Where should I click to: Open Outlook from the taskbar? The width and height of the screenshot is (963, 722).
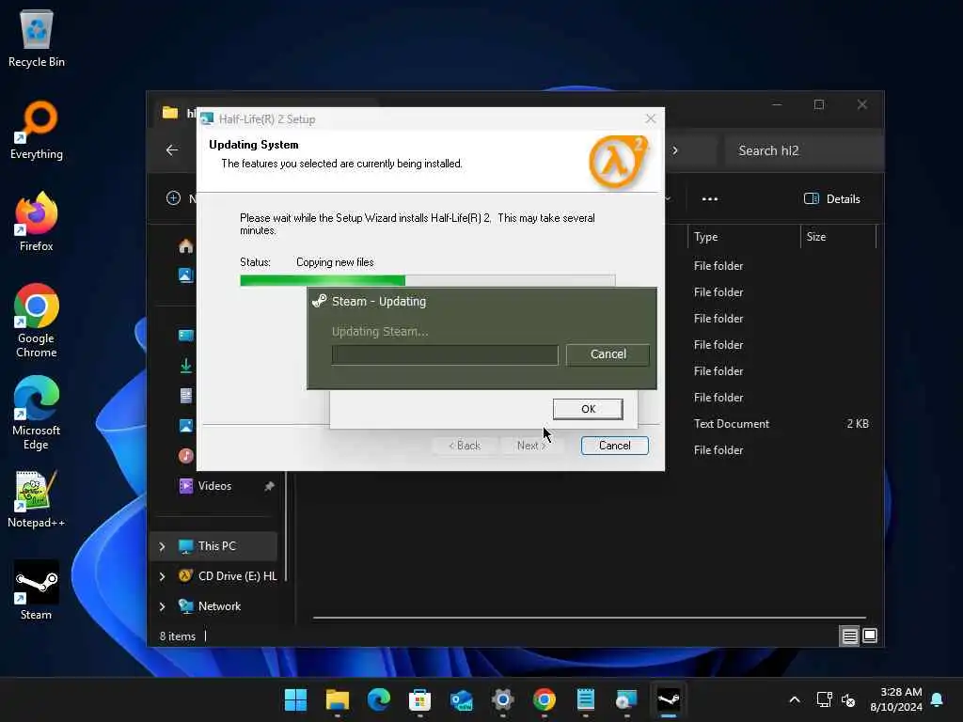click(461, 699)
